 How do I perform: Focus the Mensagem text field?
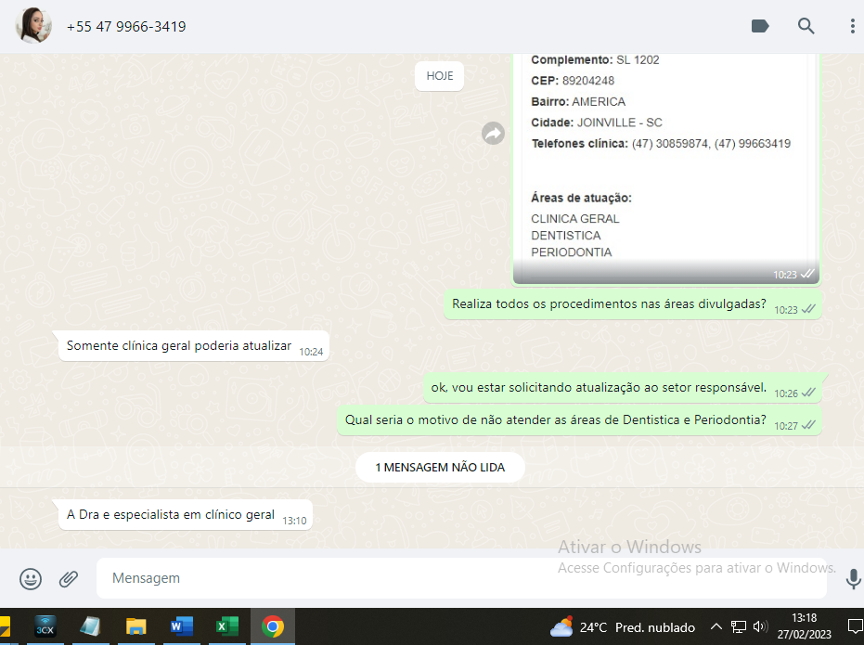pos(462,578)
